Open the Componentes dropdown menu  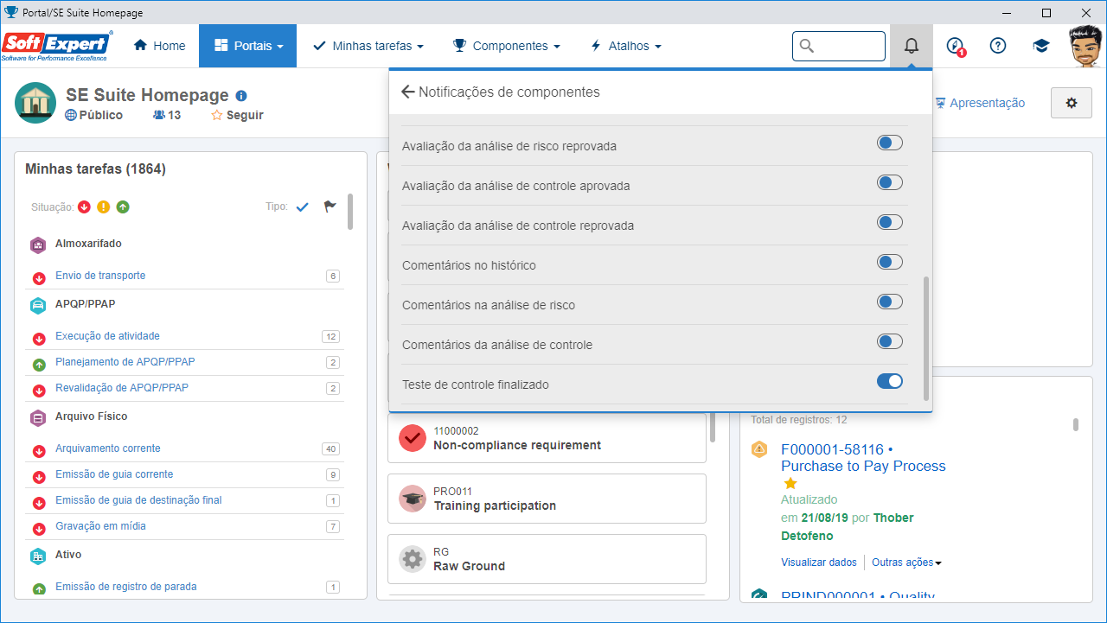[x=507, y=46]
